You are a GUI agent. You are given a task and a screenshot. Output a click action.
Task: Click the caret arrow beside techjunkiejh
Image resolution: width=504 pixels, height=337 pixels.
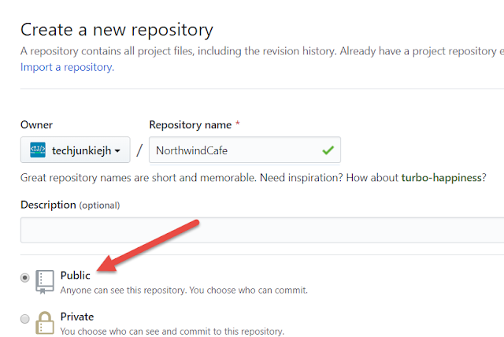point(117,150)
